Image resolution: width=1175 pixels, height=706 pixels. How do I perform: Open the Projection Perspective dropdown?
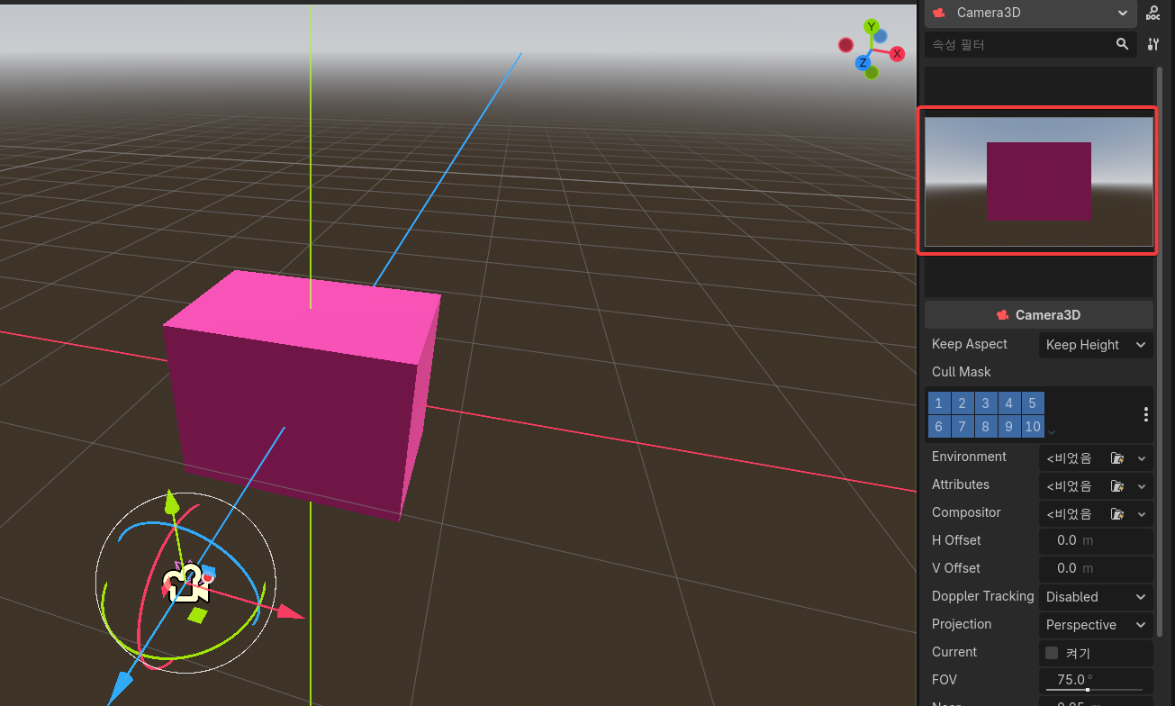pos(1095,625)
